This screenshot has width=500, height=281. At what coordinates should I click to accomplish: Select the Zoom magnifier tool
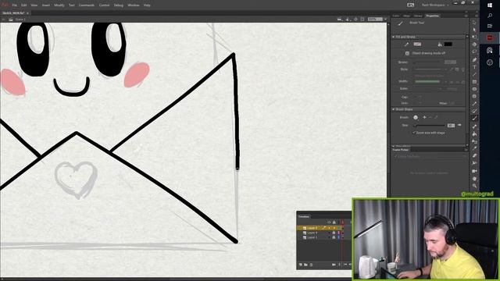click(474, 186)
